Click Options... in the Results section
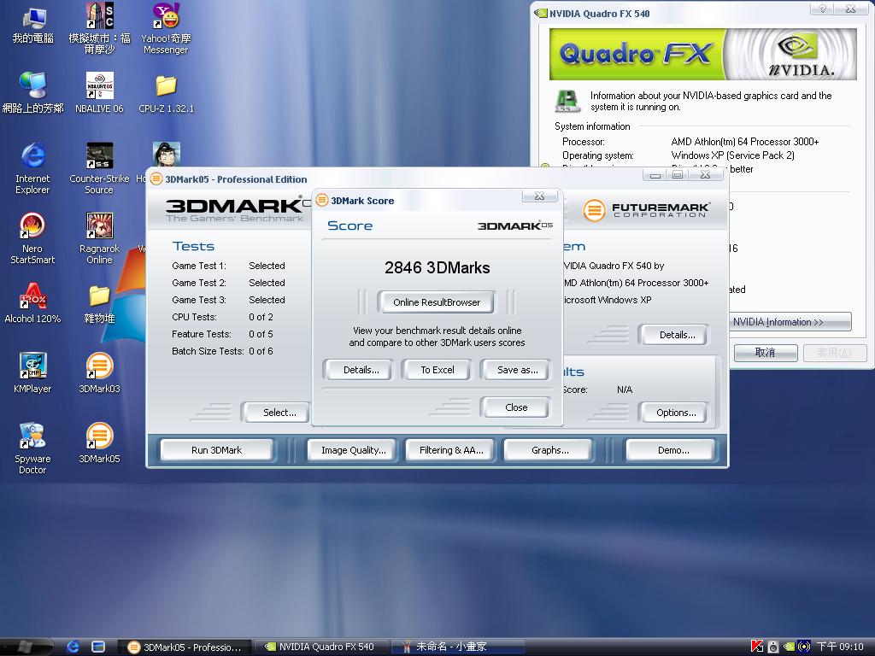 [676, 413]
